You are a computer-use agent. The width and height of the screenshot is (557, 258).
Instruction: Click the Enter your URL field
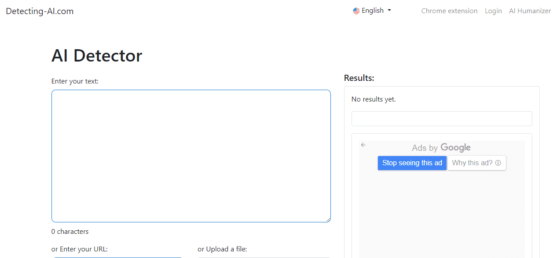pyautogui.click(x=117, y=257)
